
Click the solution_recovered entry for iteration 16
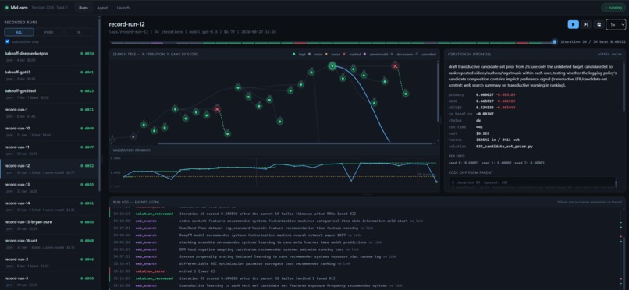tap(365, 214)
